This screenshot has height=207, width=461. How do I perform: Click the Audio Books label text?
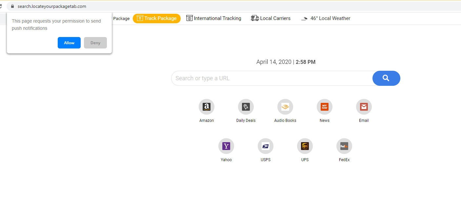pos(285,121)
